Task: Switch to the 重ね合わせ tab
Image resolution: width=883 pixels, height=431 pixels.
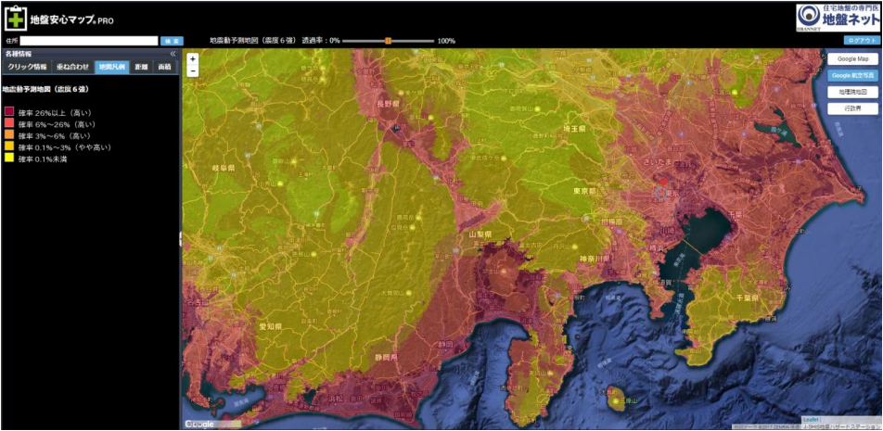Action: click(x=72, y=67)
